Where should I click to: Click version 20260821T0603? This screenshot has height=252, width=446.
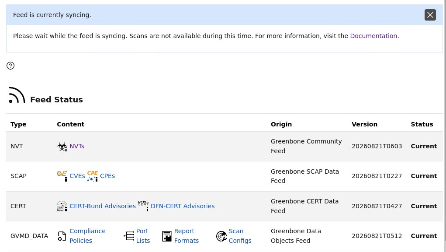coord(377,146)
